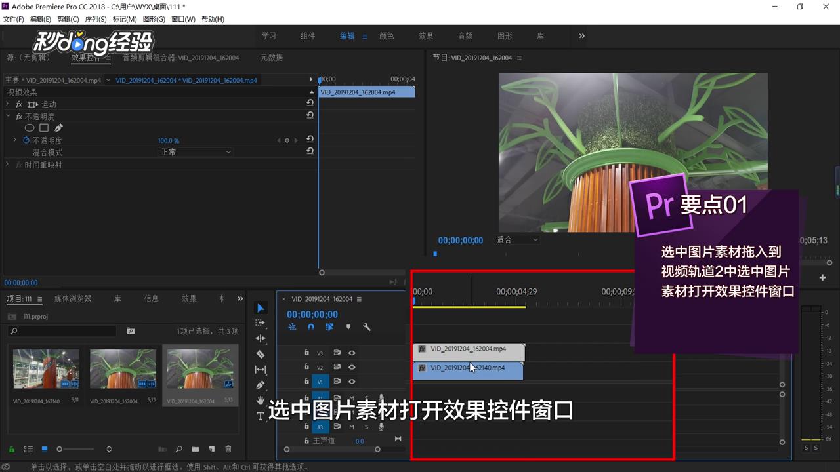
Task: Open program monitor button editor plus
Action: (822, 277)
